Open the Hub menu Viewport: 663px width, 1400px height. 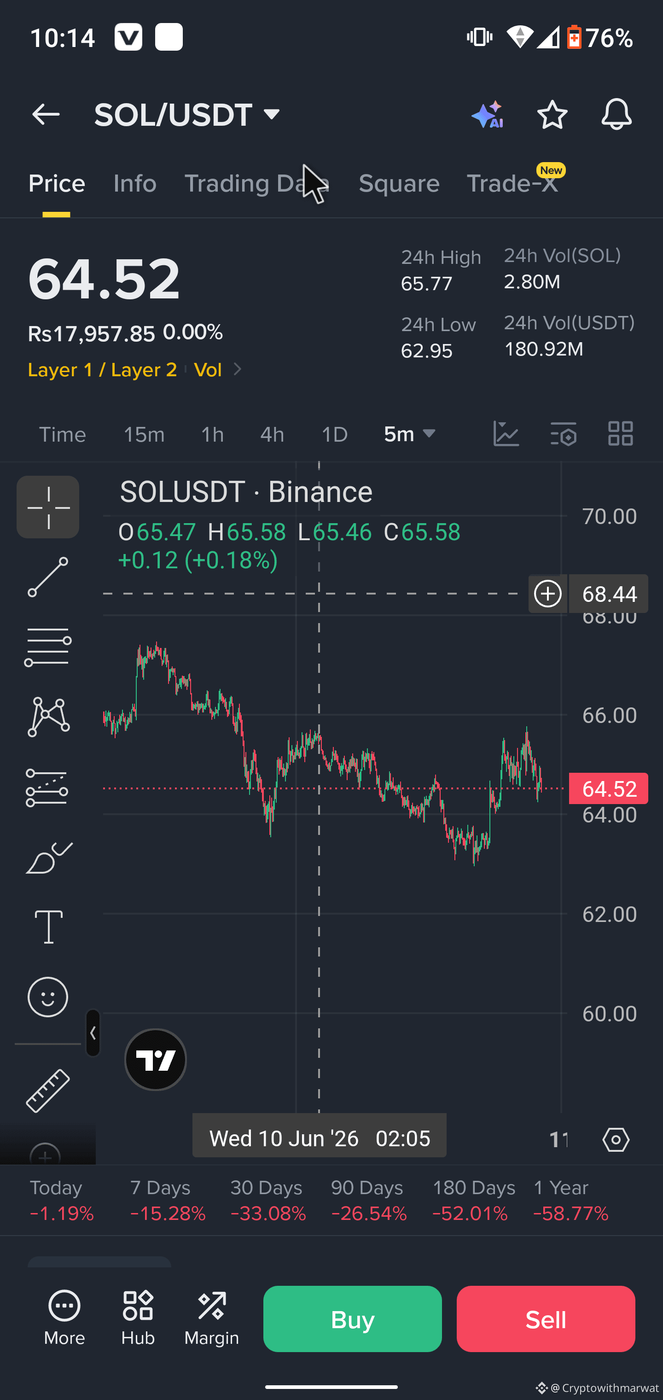coord(138,1318)
